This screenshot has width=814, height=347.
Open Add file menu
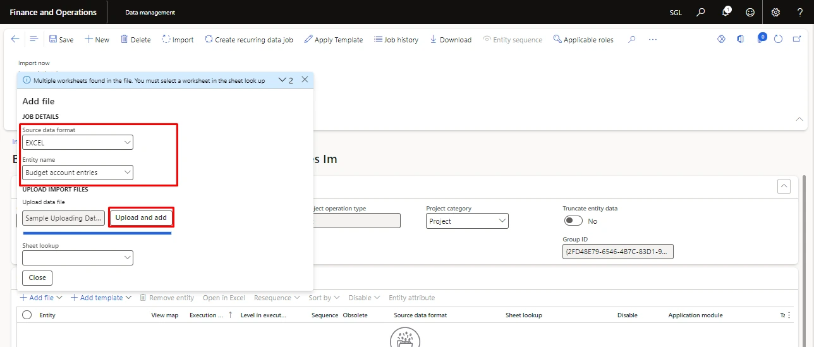point(41,298)
